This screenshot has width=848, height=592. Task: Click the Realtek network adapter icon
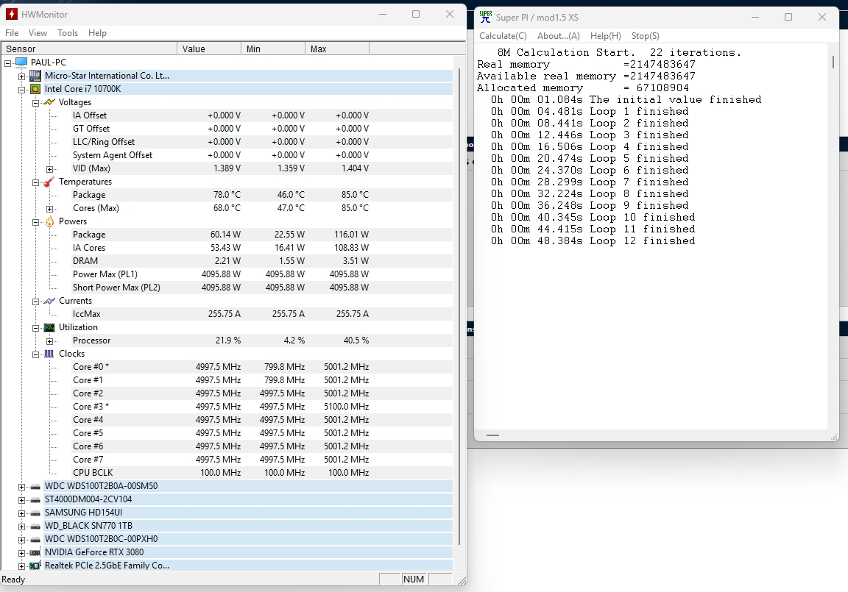(35, 566)
